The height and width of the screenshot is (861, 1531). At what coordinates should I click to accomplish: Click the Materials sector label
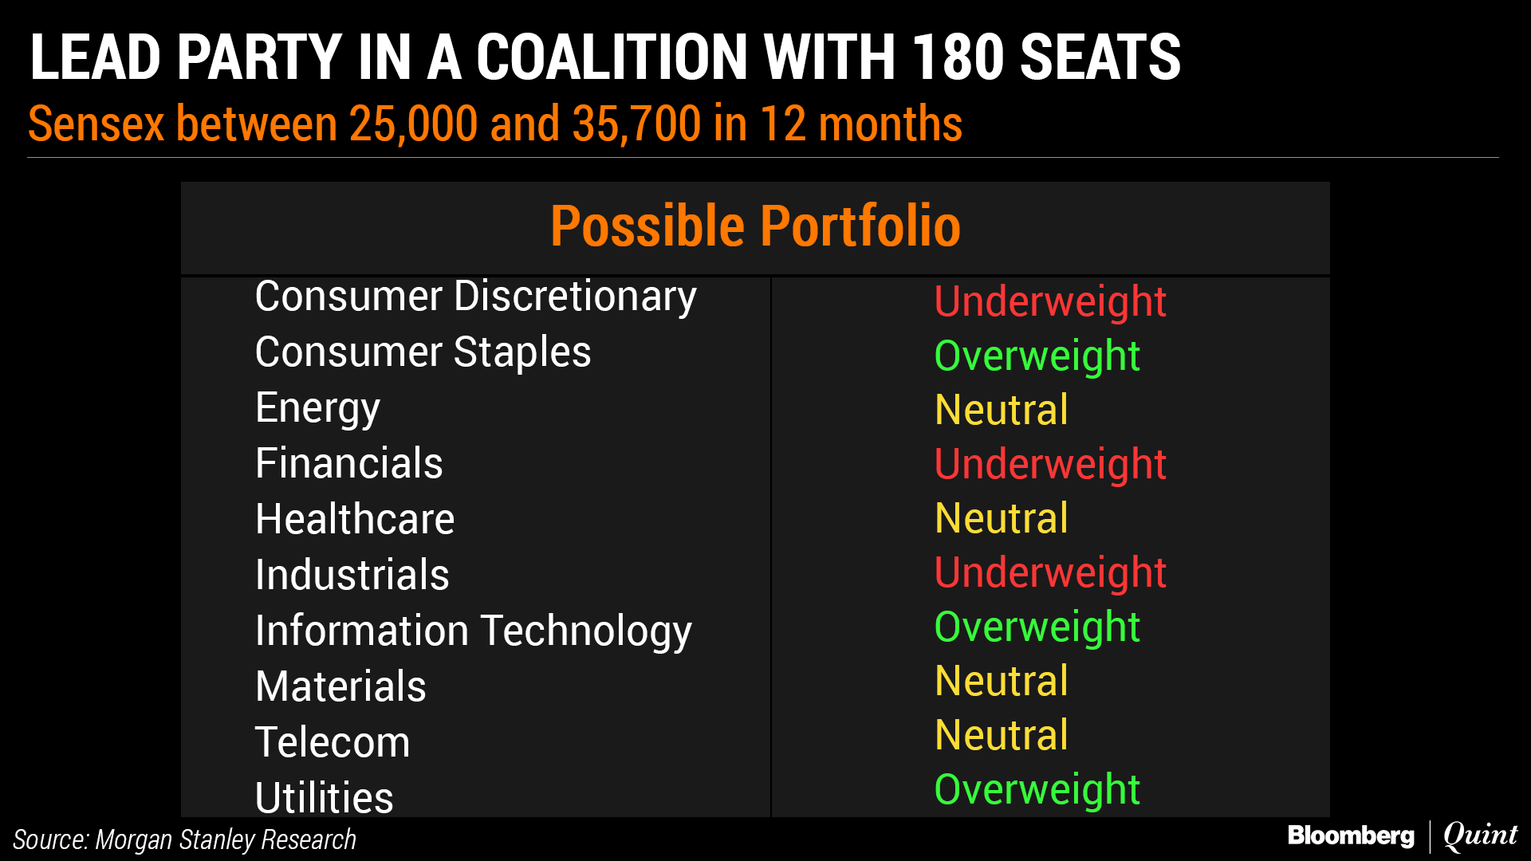[x=340, y=686]
